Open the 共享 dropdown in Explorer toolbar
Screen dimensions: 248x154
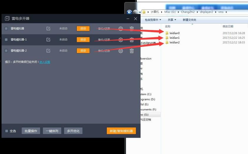pos(172,20)
